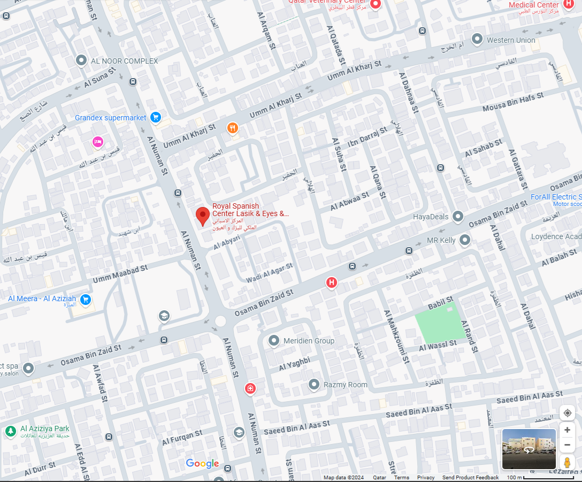The height and width of the screenshot is (482, 582).
Task: Click the Western Union label
Action: [x=511, y=40]
